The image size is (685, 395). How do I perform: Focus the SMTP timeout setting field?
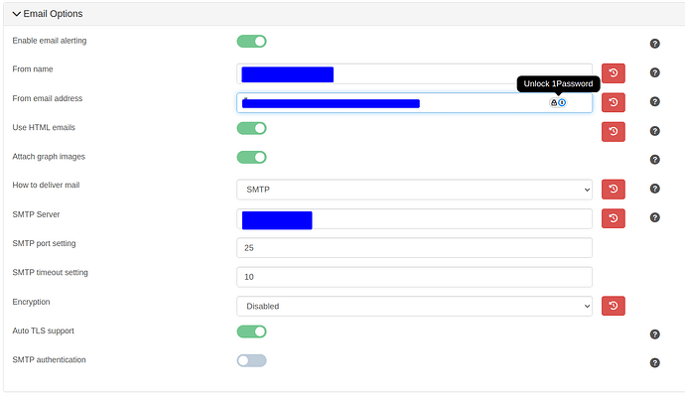[x=414, y=277]
